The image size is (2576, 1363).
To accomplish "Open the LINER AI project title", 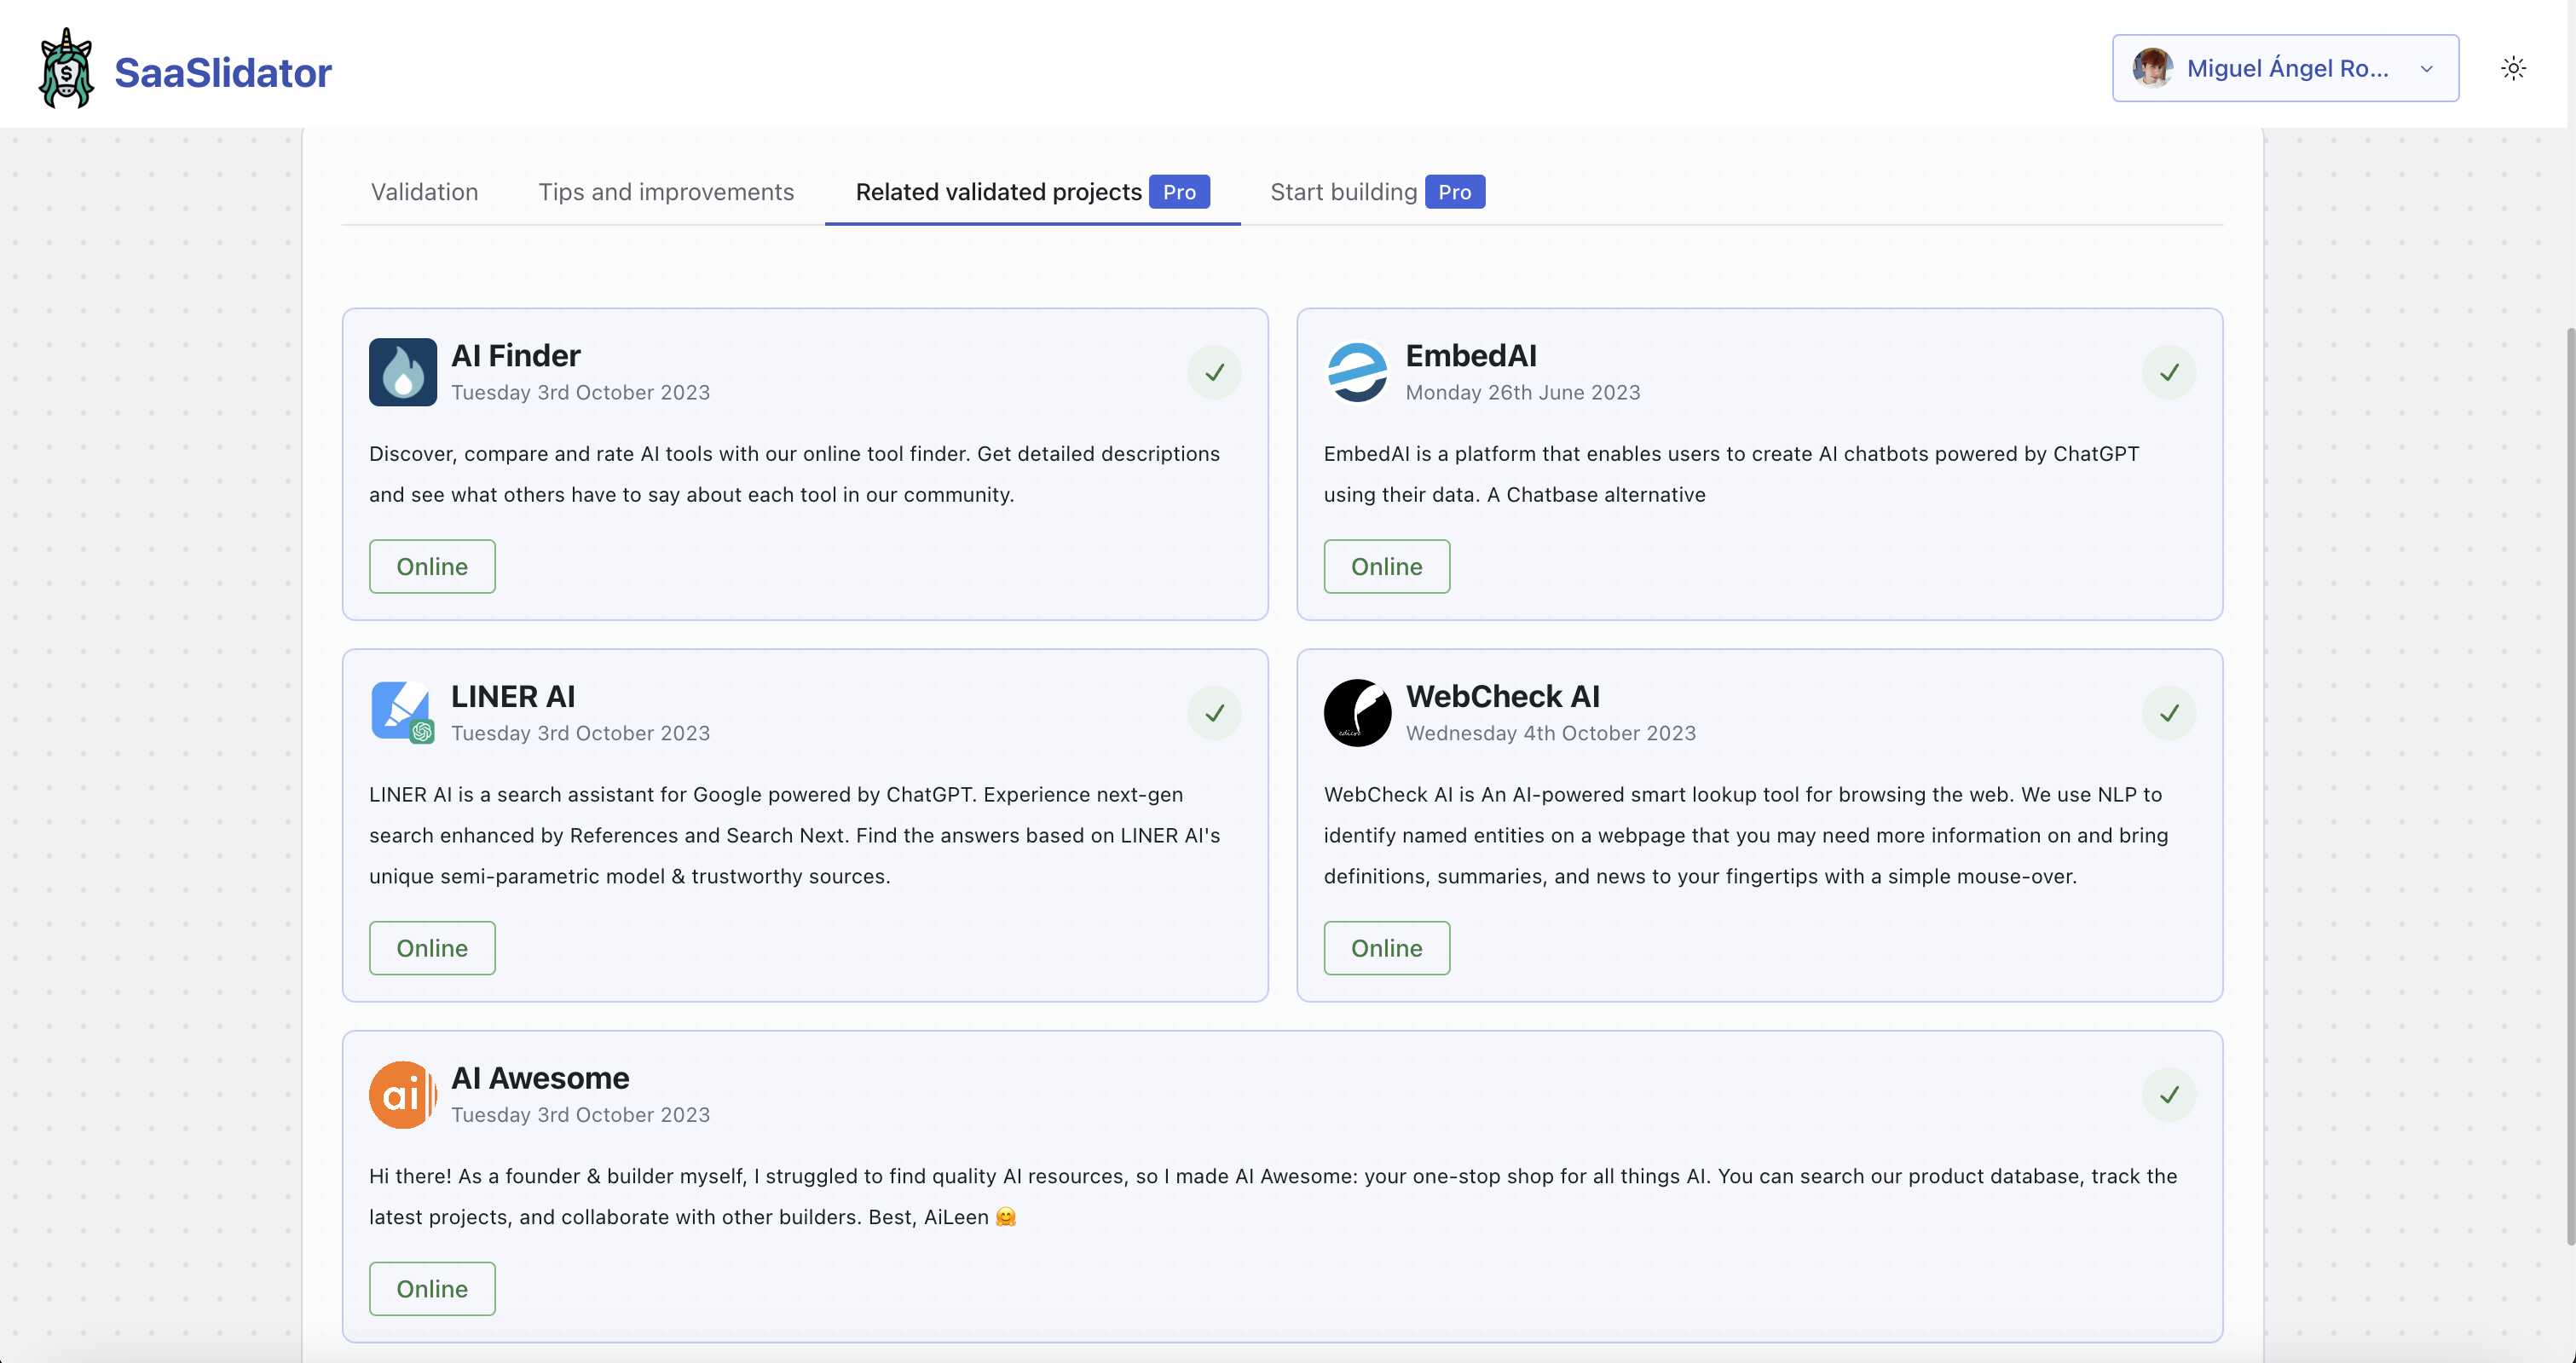I will [513, 695].
